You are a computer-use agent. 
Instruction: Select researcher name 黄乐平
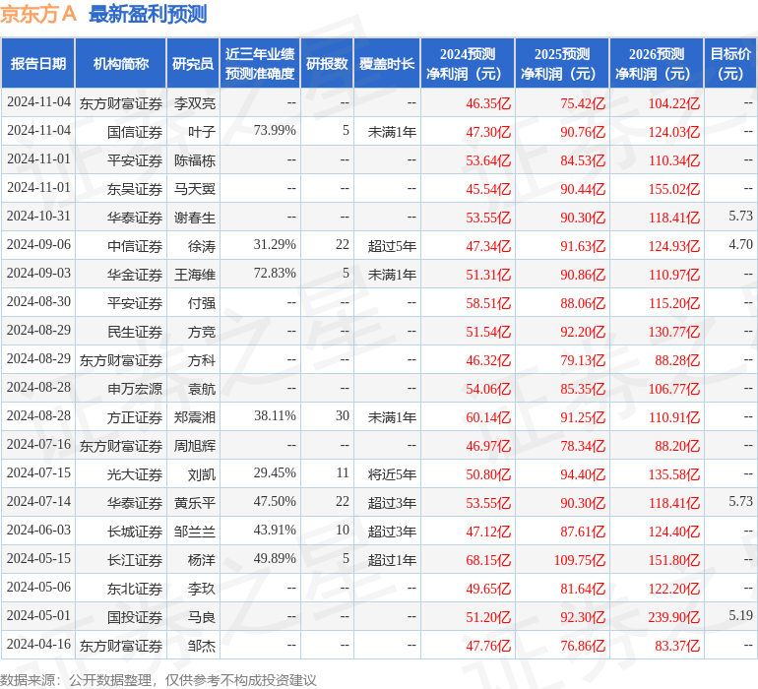pos(195,503)
